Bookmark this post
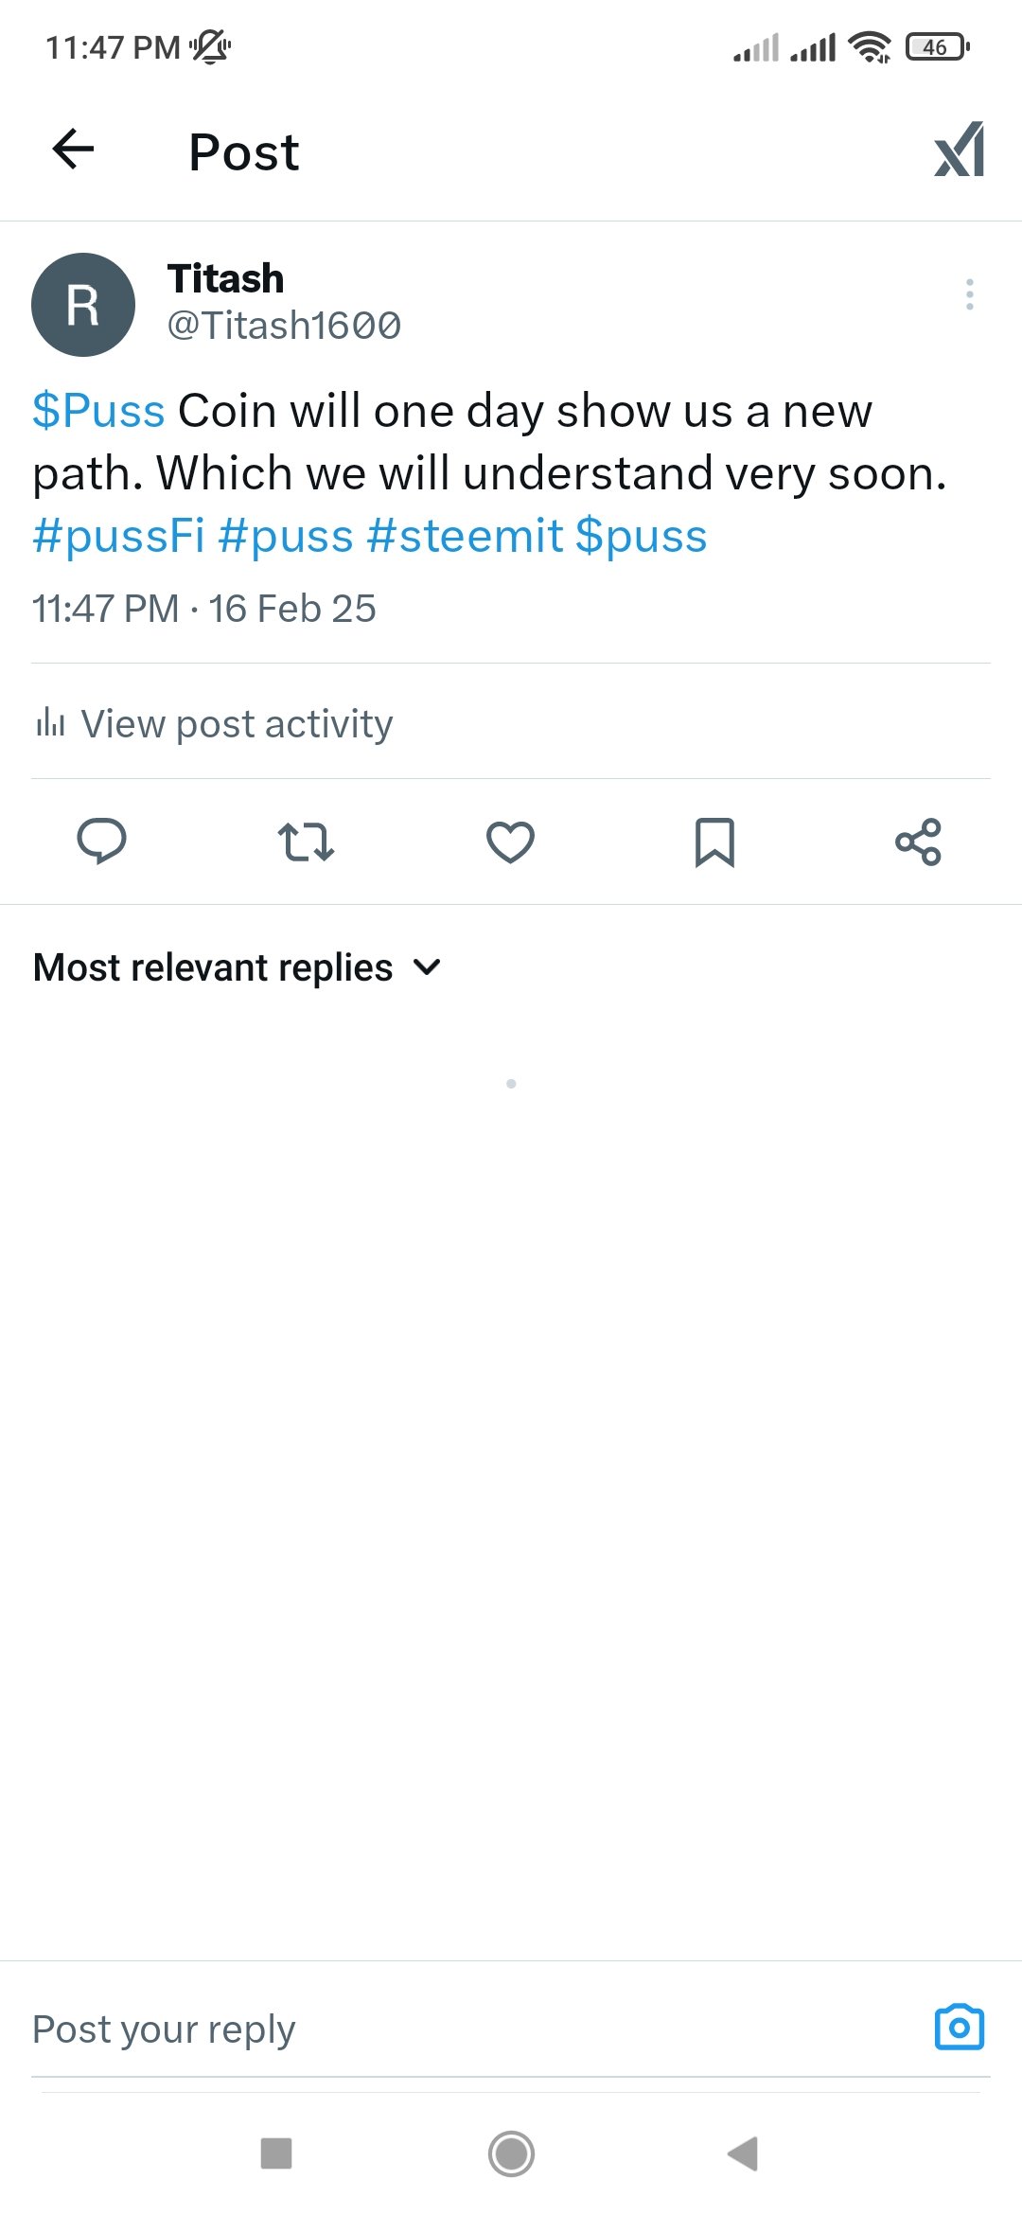This screenshot has width=1022, height=2215. click(x=714, y=841)
